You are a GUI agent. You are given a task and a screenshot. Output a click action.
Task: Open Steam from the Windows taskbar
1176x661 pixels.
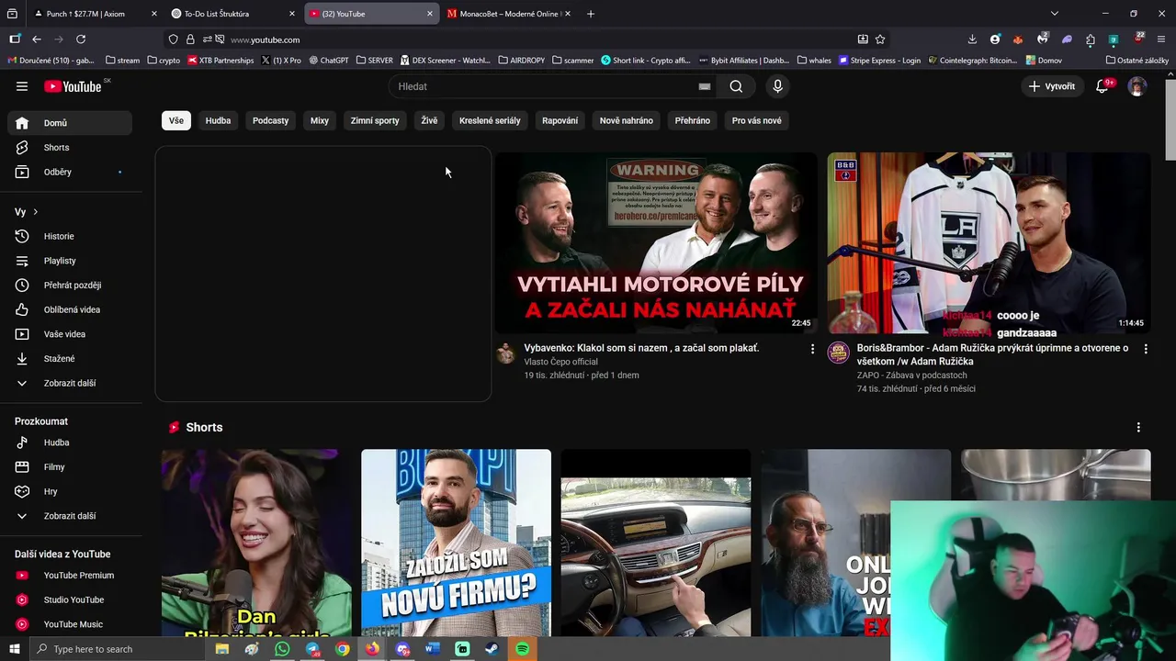click(x=492, y=649)
